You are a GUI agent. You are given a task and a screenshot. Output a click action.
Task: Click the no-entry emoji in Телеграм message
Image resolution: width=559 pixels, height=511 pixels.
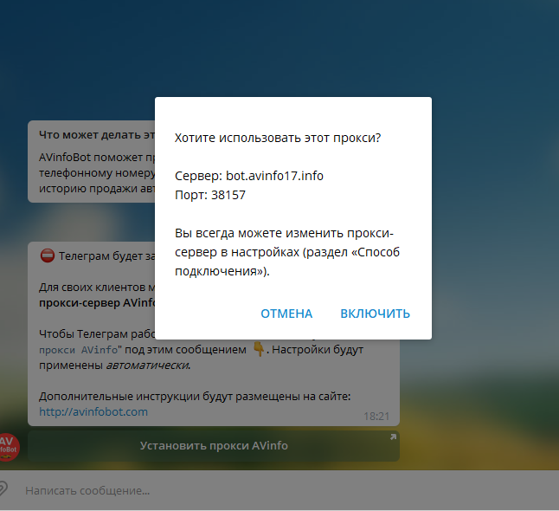[48, 255]
